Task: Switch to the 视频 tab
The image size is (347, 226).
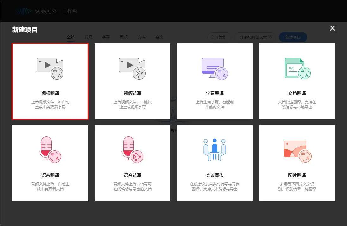Action: click(88, 37)
